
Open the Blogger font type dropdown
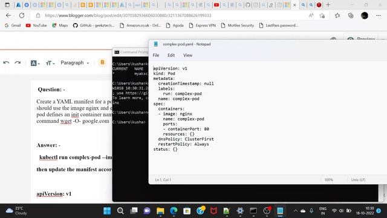click(x=35, y=63)
